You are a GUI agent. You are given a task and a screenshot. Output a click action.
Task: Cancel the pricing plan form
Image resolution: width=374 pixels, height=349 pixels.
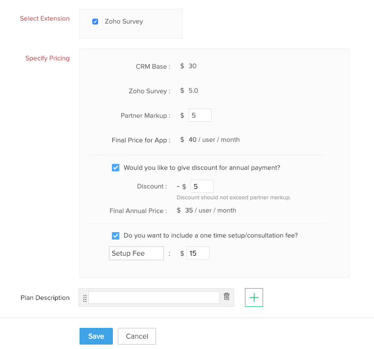point(137,336)
